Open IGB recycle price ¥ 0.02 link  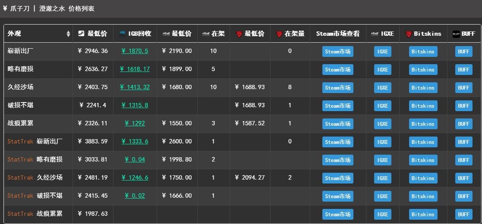pos(135,196)
